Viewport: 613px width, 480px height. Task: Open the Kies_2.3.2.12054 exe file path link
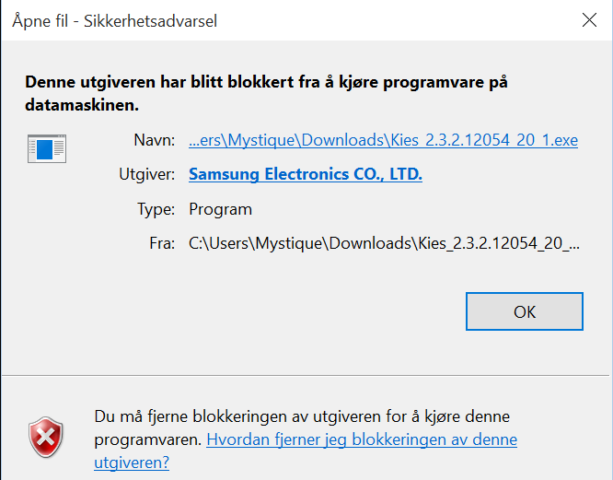[x=383, y=140]
